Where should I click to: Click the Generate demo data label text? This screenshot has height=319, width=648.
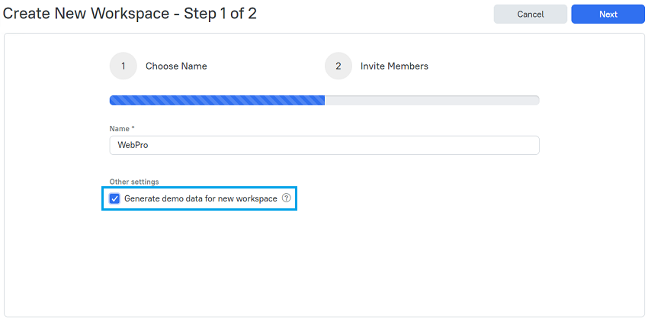point(200,198)
